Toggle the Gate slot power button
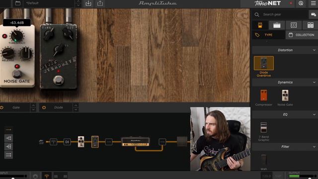 pyautogui.click(x=2, y=107)
